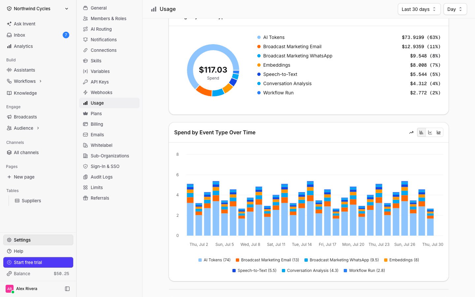Screen dimensions: 475x297
Task: Toggle the sidebar collapse icon
Action: tap(67, 289)
